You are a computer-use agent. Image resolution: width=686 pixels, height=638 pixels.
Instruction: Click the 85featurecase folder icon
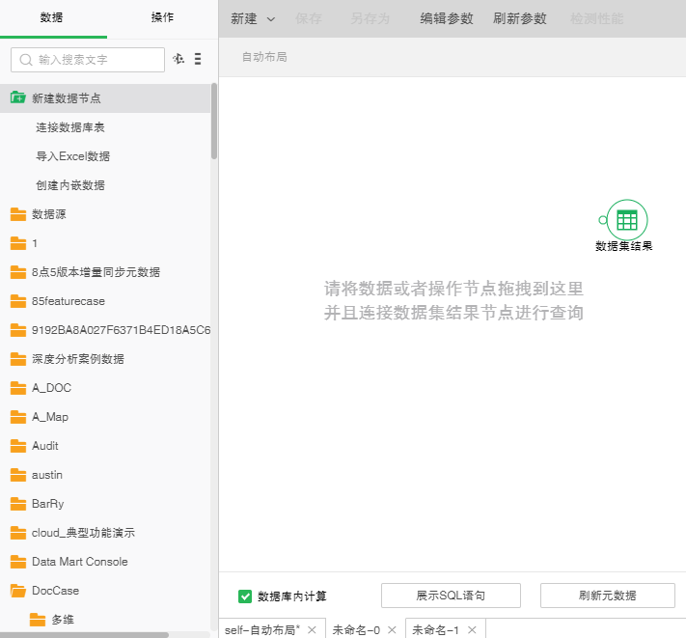point(18,301)
